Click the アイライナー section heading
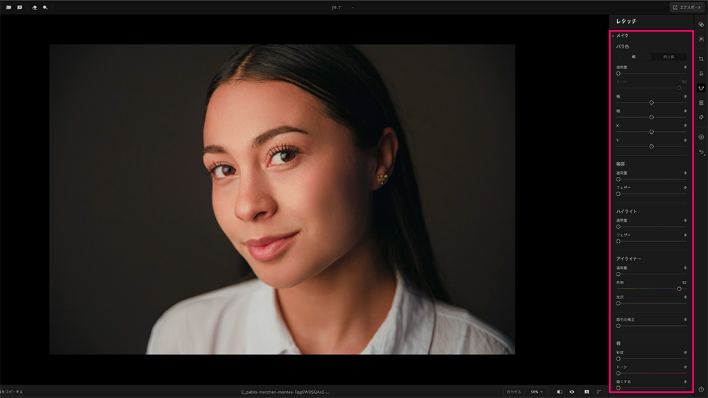 [x=629, y=259]
